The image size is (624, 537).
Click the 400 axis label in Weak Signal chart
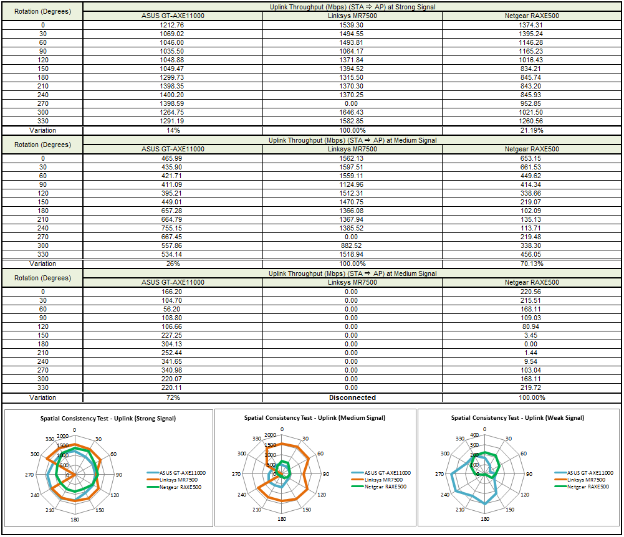click(x=474, y=435)
